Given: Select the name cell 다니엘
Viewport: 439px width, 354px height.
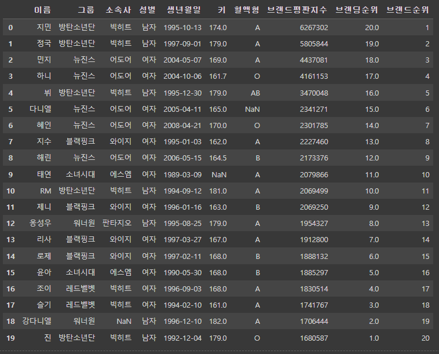Looking at the screenshot, I should [41, 110].
